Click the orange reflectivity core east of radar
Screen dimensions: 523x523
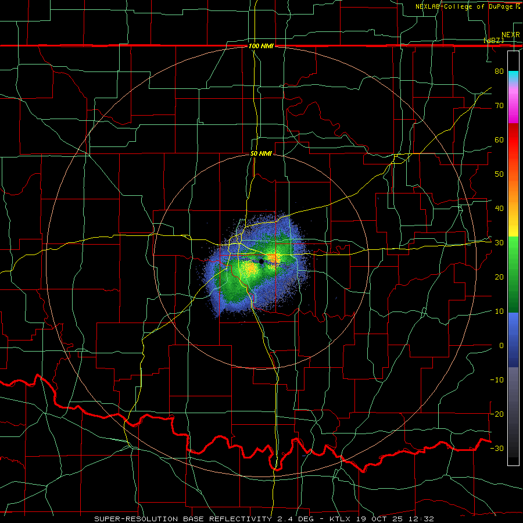click(x=273, y=258)
